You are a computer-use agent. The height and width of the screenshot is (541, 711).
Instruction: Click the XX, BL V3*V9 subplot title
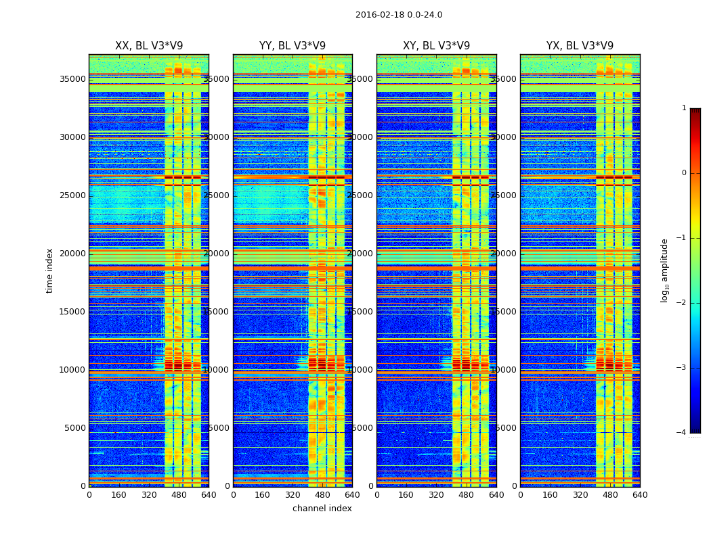point(149,46)
